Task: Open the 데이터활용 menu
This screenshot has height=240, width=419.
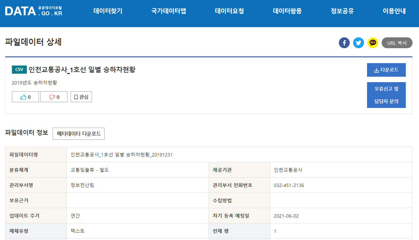Action: pyautogui.click(x=287, y=11)
